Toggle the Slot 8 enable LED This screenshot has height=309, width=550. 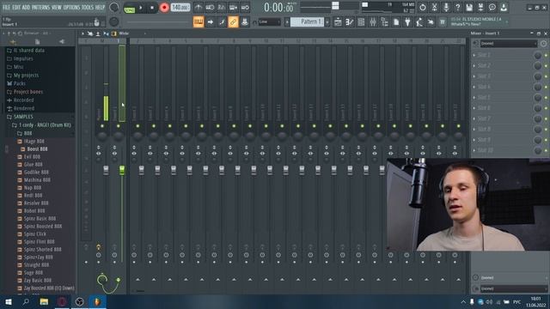(546, 130)
